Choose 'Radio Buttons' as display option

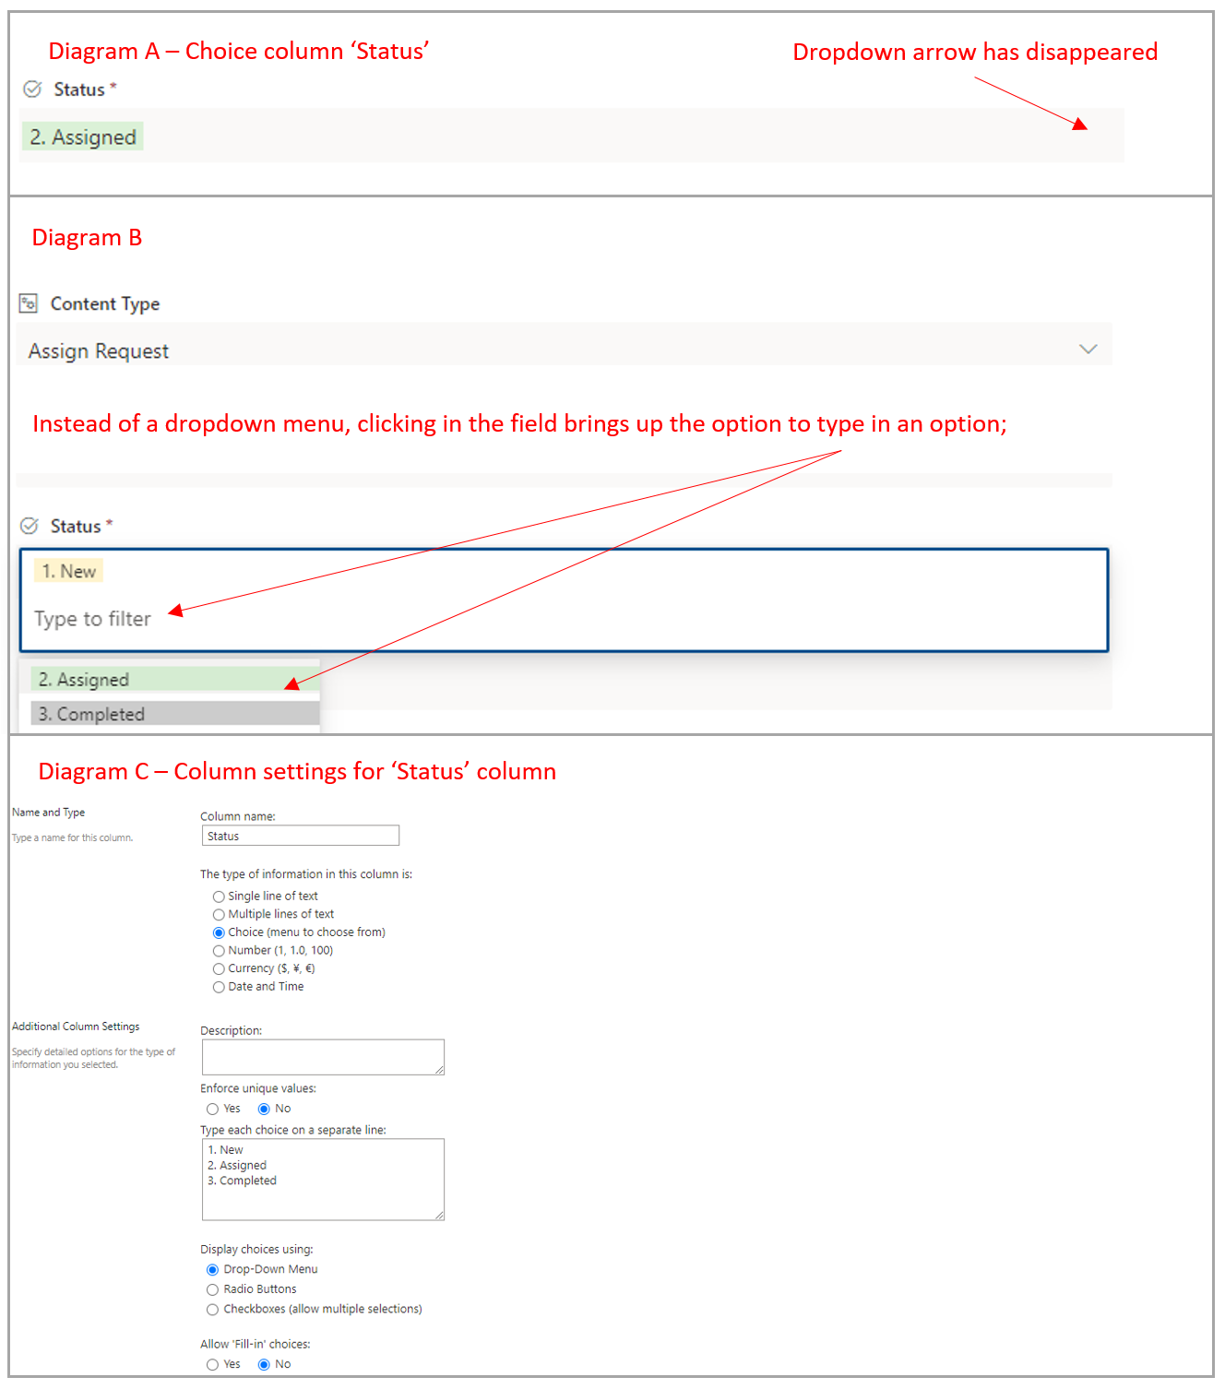coord(213,1289)
